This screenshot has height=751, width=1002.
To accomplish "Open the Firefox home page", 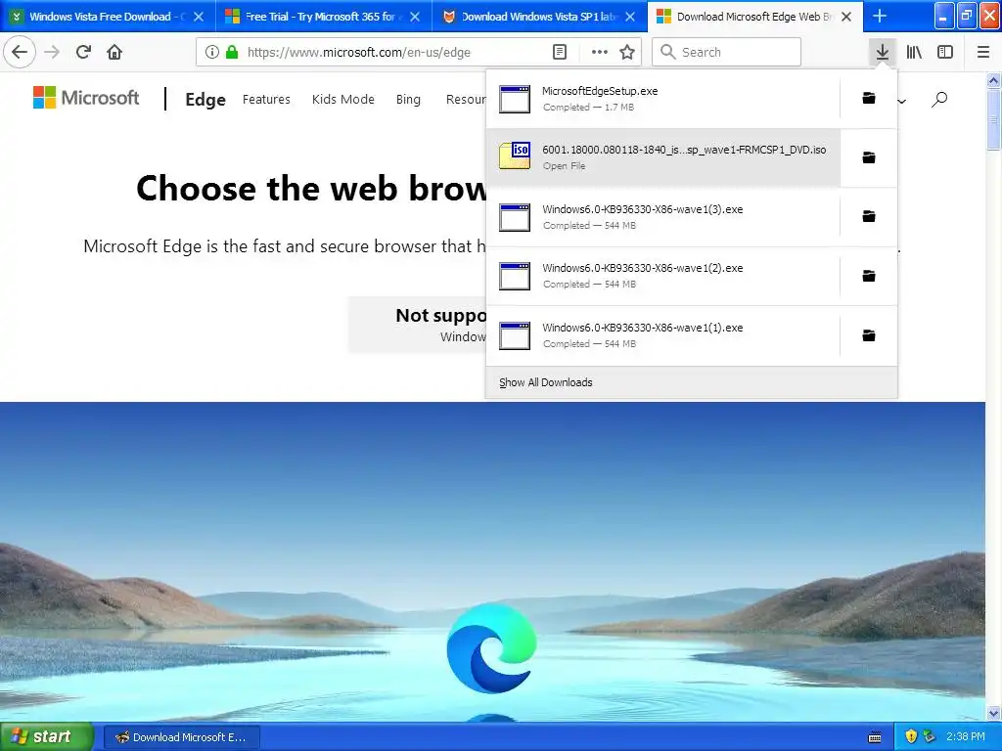I will coord(114,52).
